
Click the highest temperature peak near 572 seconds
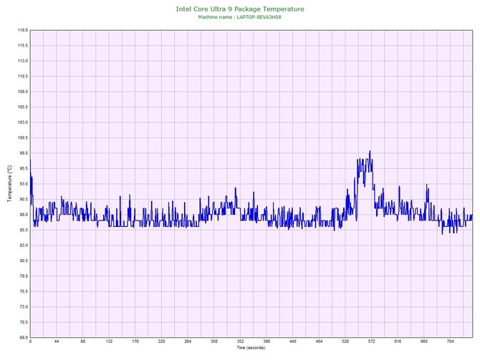[x=370, y=151]
